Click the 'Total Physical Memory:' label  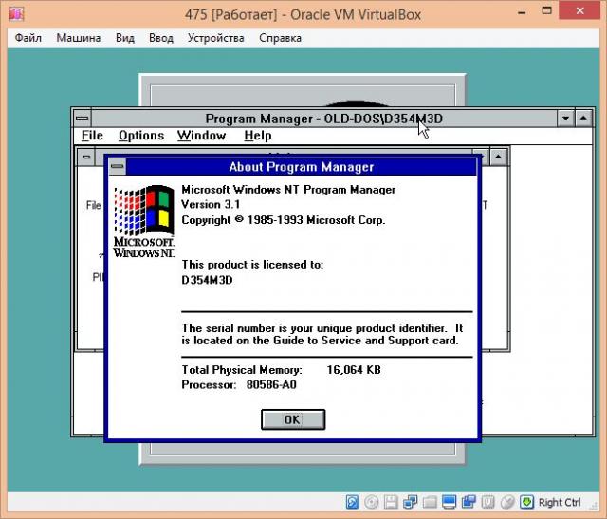(242, 370)
